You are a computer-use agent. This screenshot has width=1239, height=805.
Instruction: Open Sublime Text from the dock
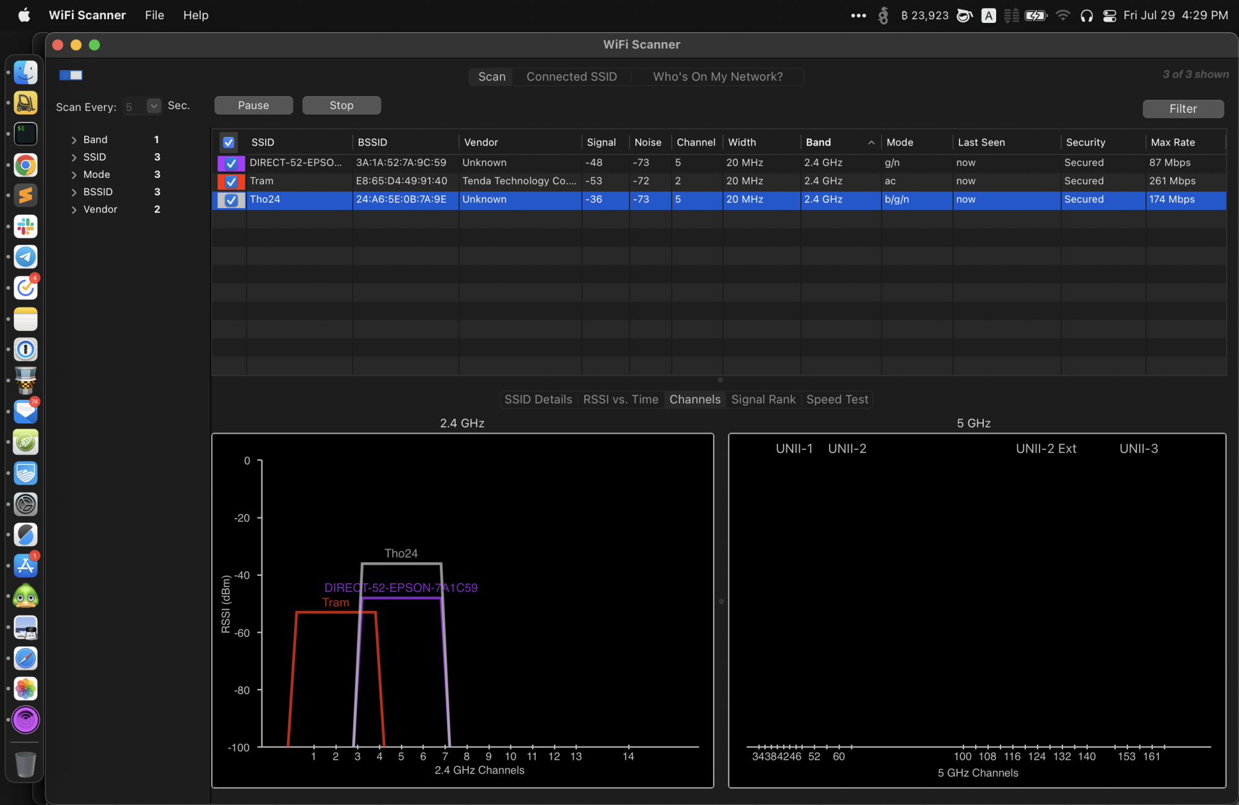25,196
